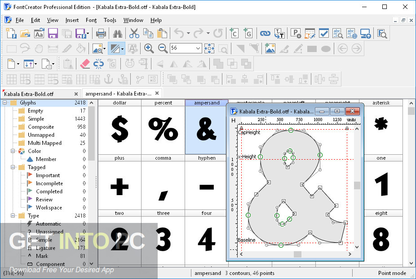The height and width of the screenshot is (279, 416).
Task: Click the Undo arrow icon
Action: click(x=179, y=33)
